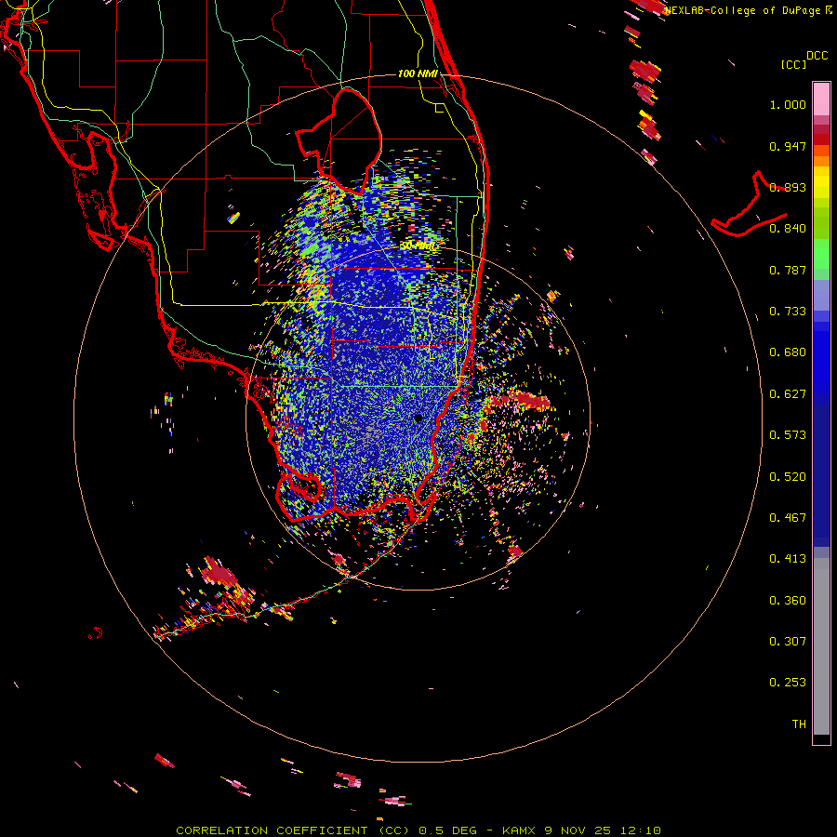Click the CORRELATION COEFFICIENT (CC) caption text
This screenshot has width=837, height=837.
click(x=293, y=830)
